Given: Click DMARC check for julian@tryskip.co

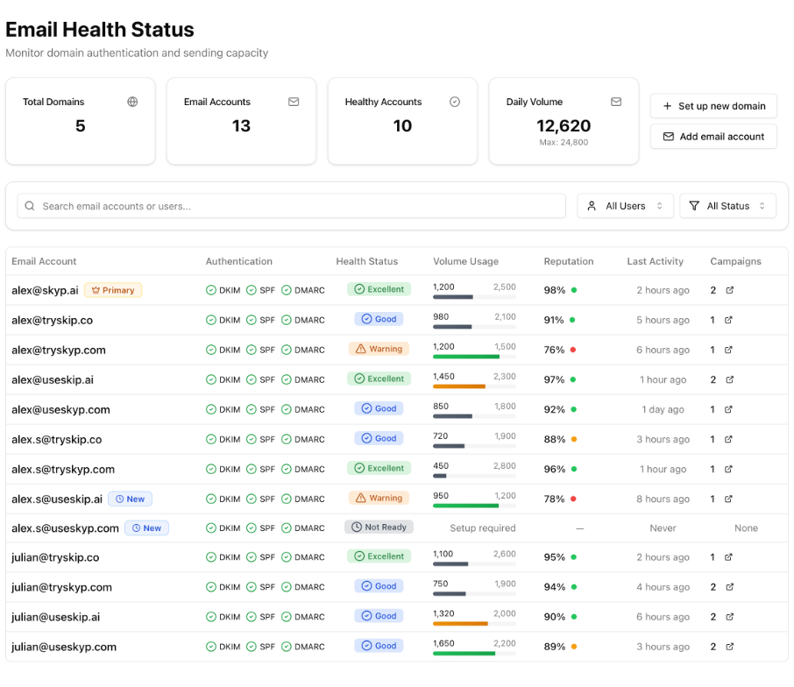Looking at the screenshot, I should click(x=287, y=557).
